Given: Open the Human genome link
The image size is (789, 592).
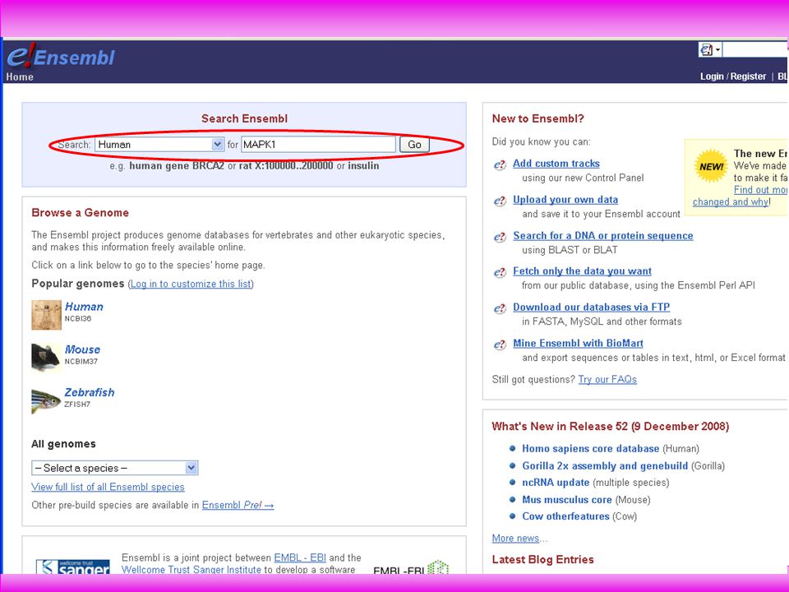Looking at the screenshot, I should coord(84,307).
